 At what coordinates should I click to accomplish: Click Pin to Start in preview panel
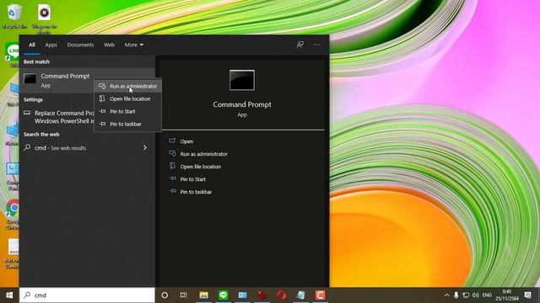(193, 179)
